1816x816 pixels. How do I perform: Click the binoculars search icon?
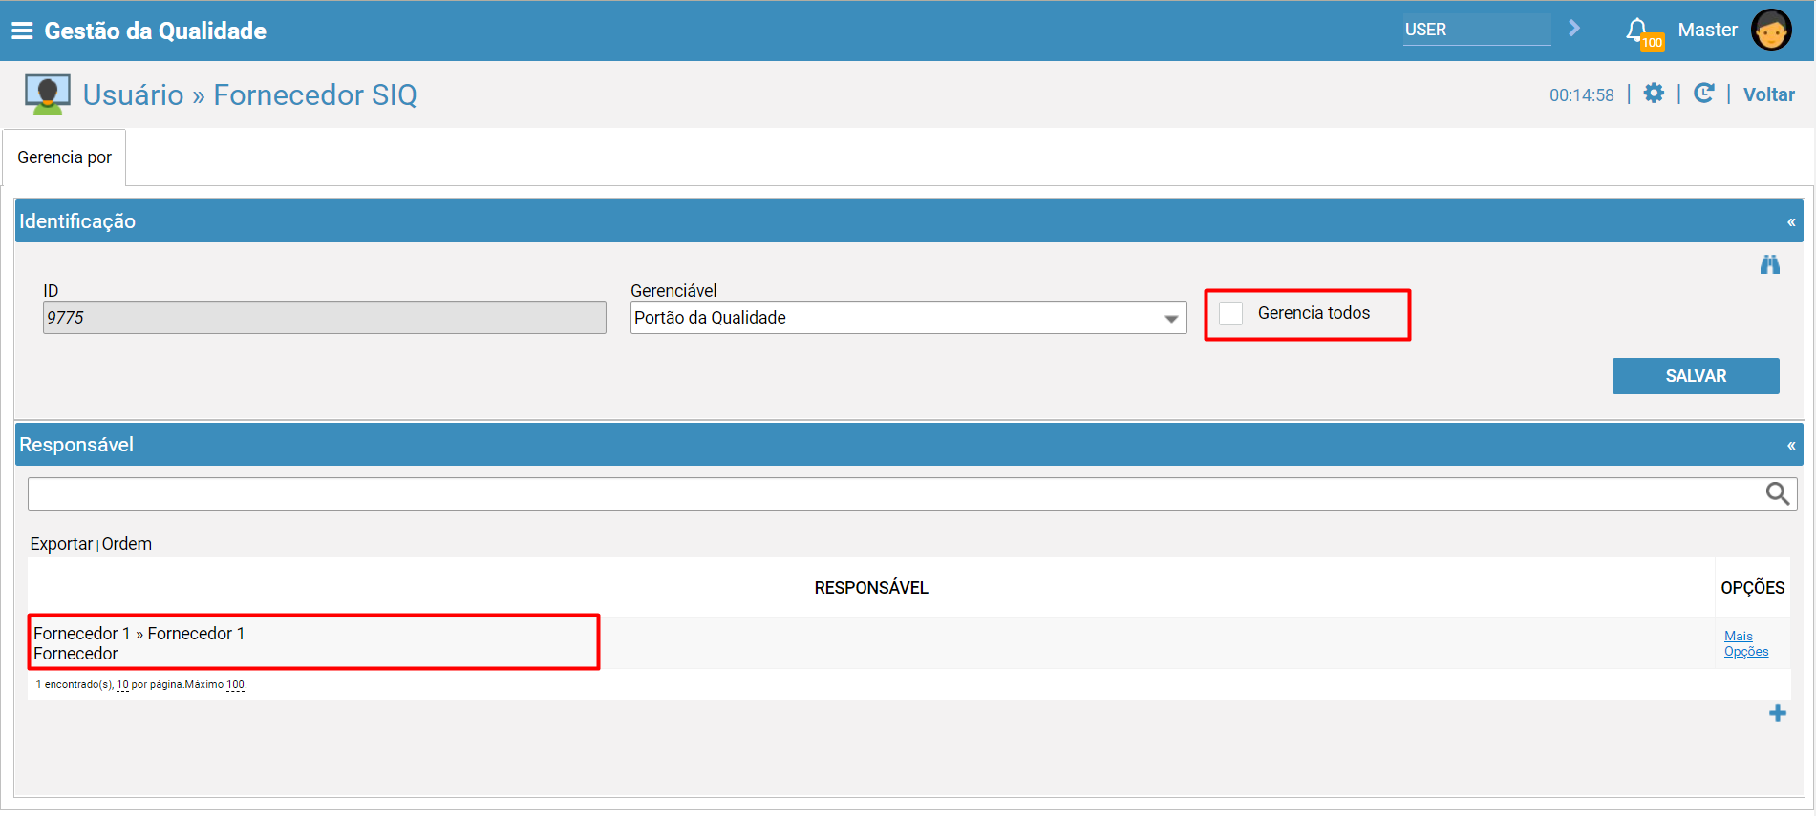pyautogui.click(x=1770, y=264)
